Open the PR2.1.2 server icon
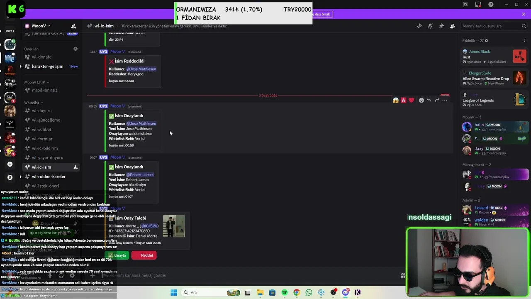 pos(10,31)
